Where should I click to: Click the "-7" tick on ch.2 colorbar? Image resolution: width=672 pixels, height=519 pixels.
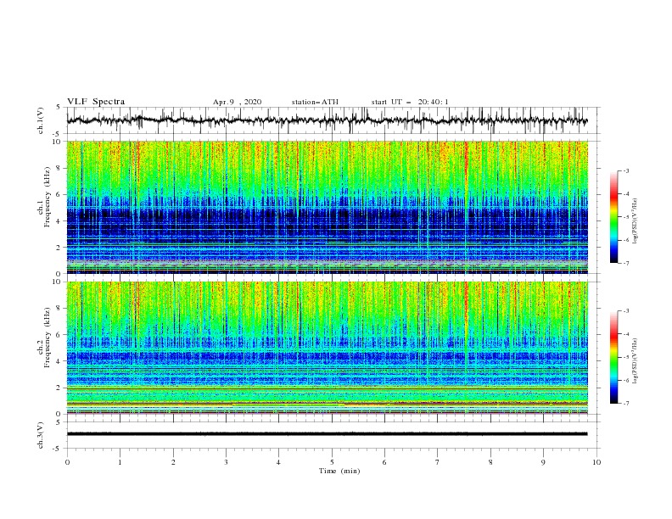[x=625, y=403]
